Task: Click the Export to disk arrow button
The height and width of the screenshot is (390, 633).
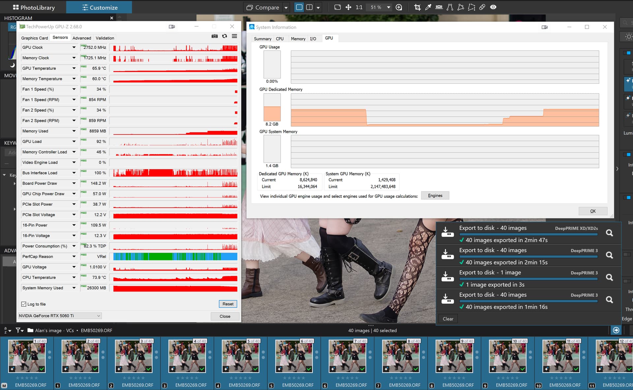Action: click(x=616, y=330)
